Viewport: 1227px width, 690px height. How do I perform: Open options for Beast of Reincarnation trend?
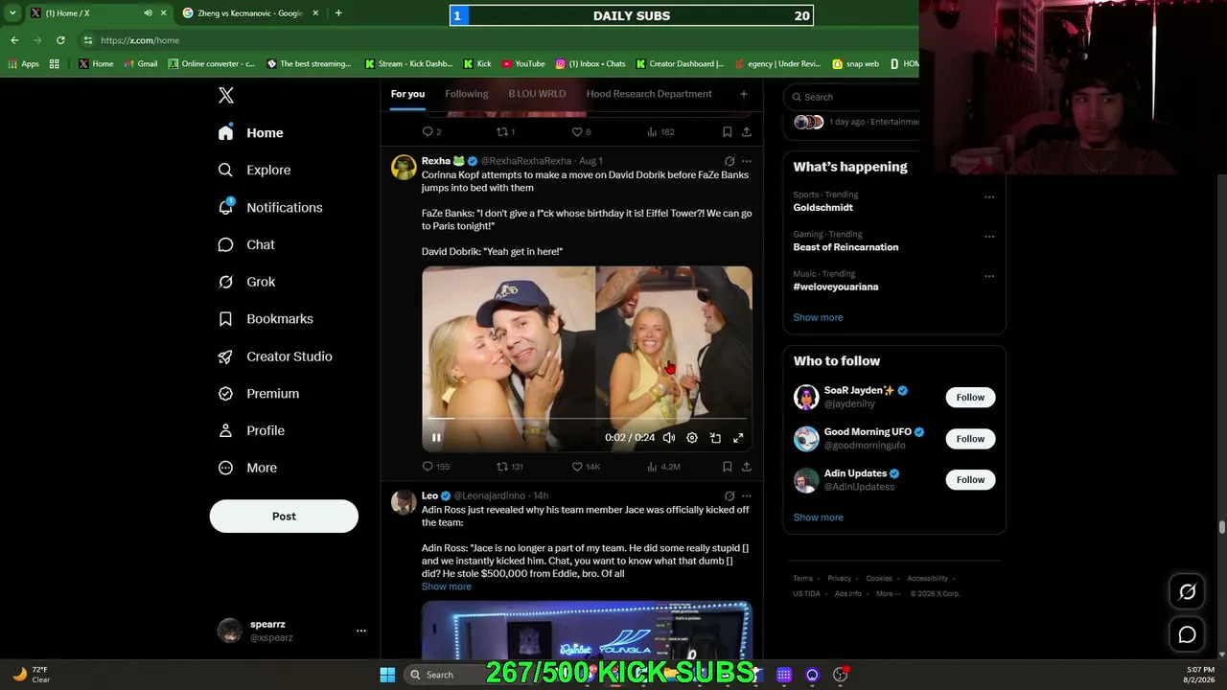coord(989,237)
